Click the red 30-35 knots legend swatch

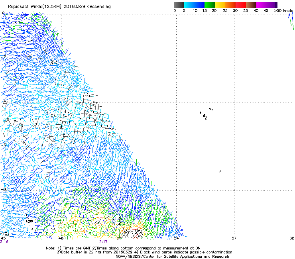tap(241, 5)
